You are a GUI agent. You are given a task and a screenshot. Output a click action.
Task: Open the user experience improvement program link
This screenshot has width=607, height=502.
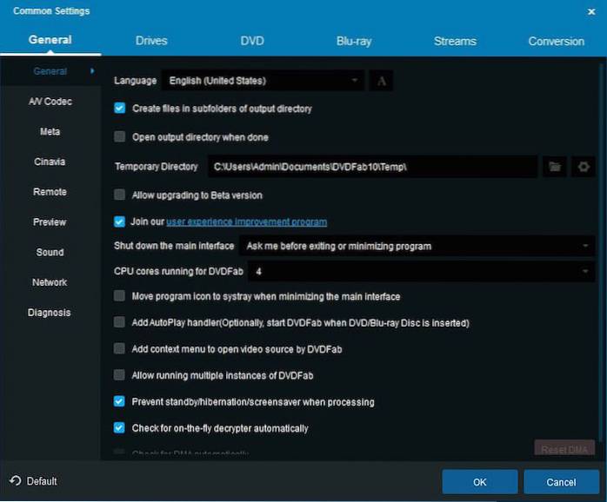[x=247, y=222]
